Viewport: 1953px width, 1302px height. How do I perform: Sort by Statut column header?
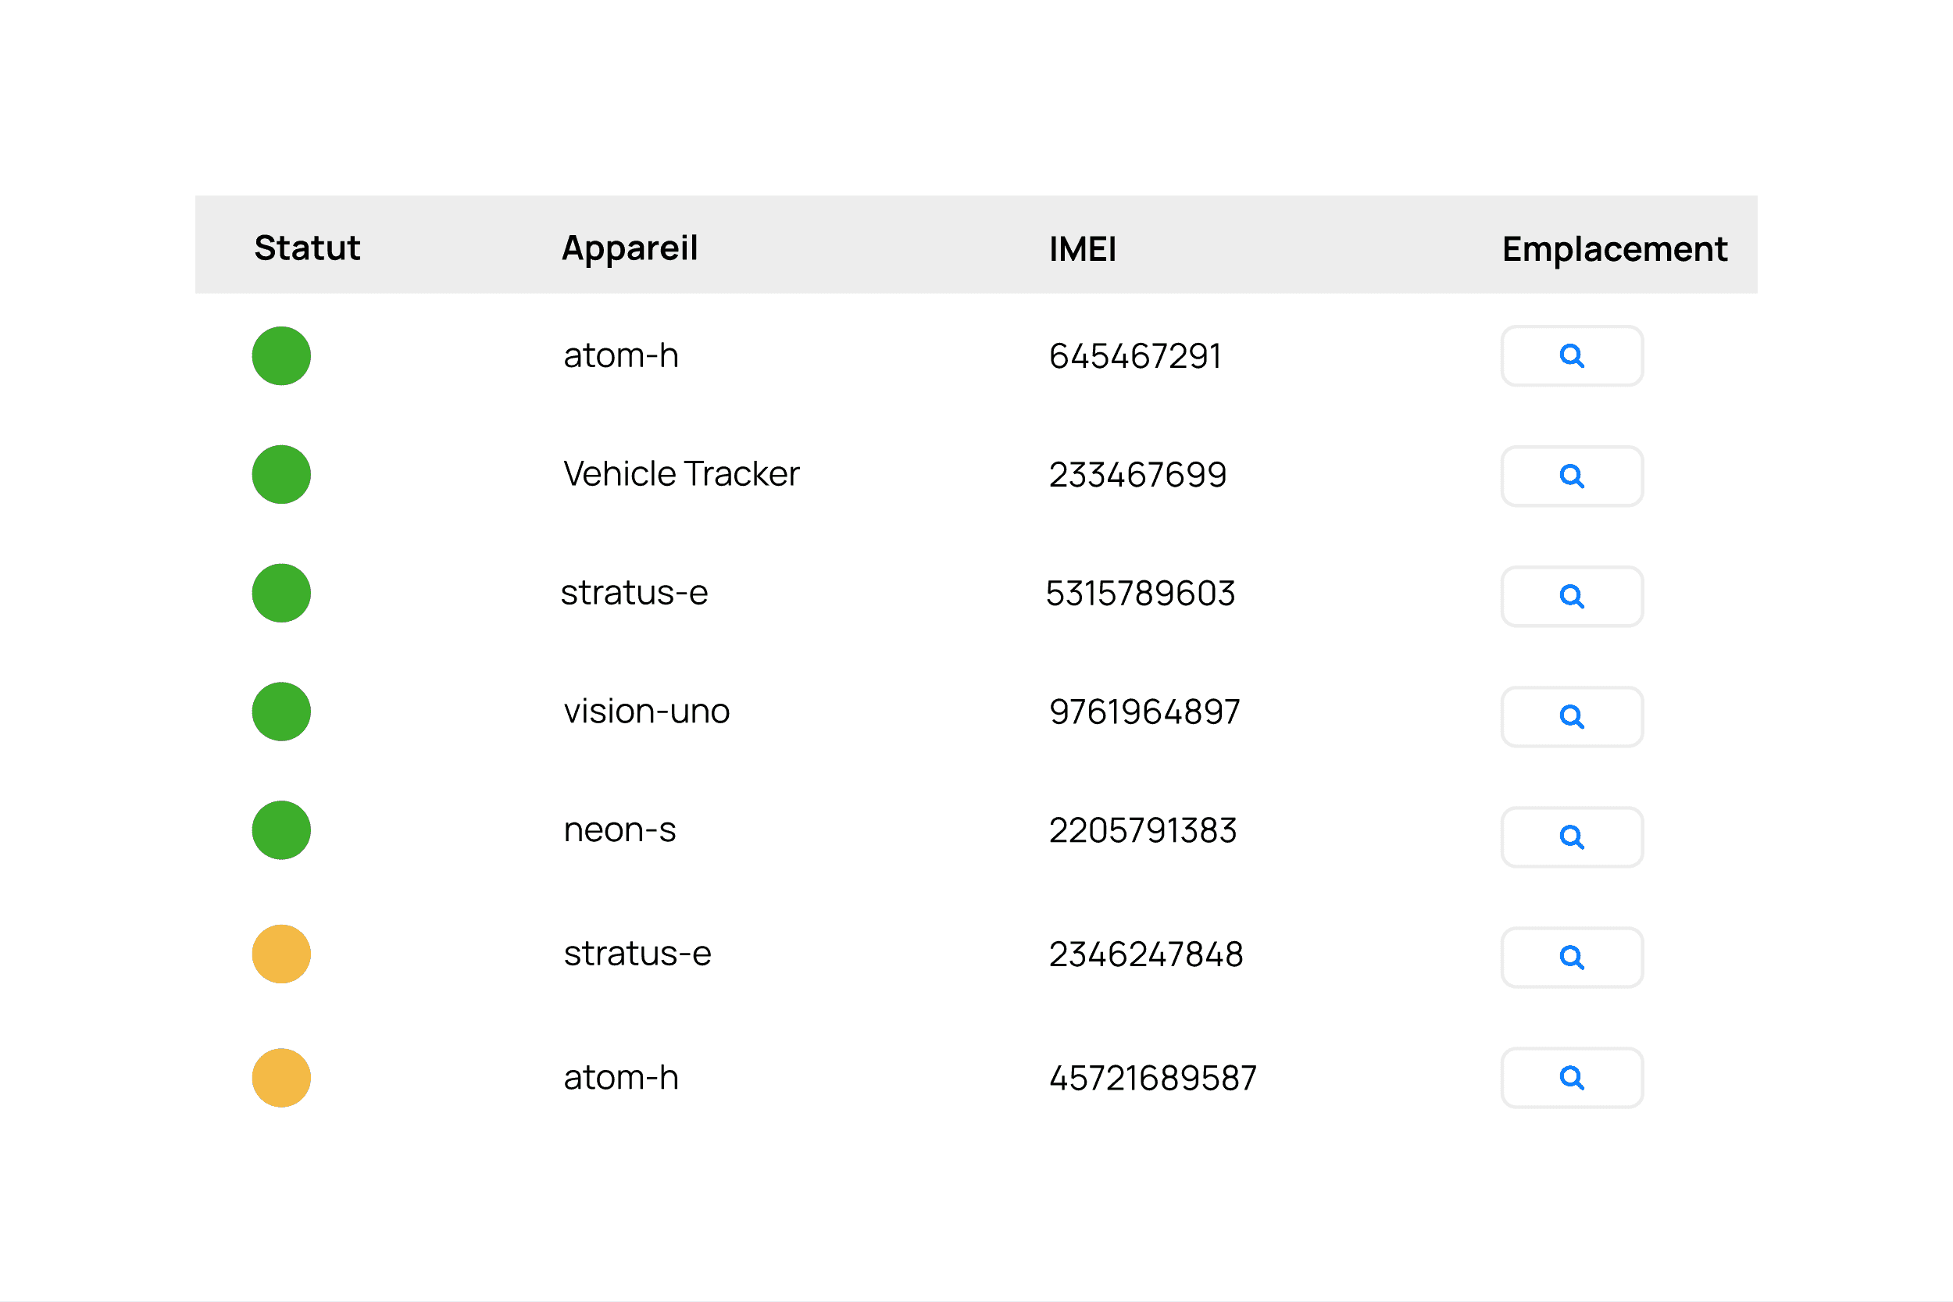(307, 248)
